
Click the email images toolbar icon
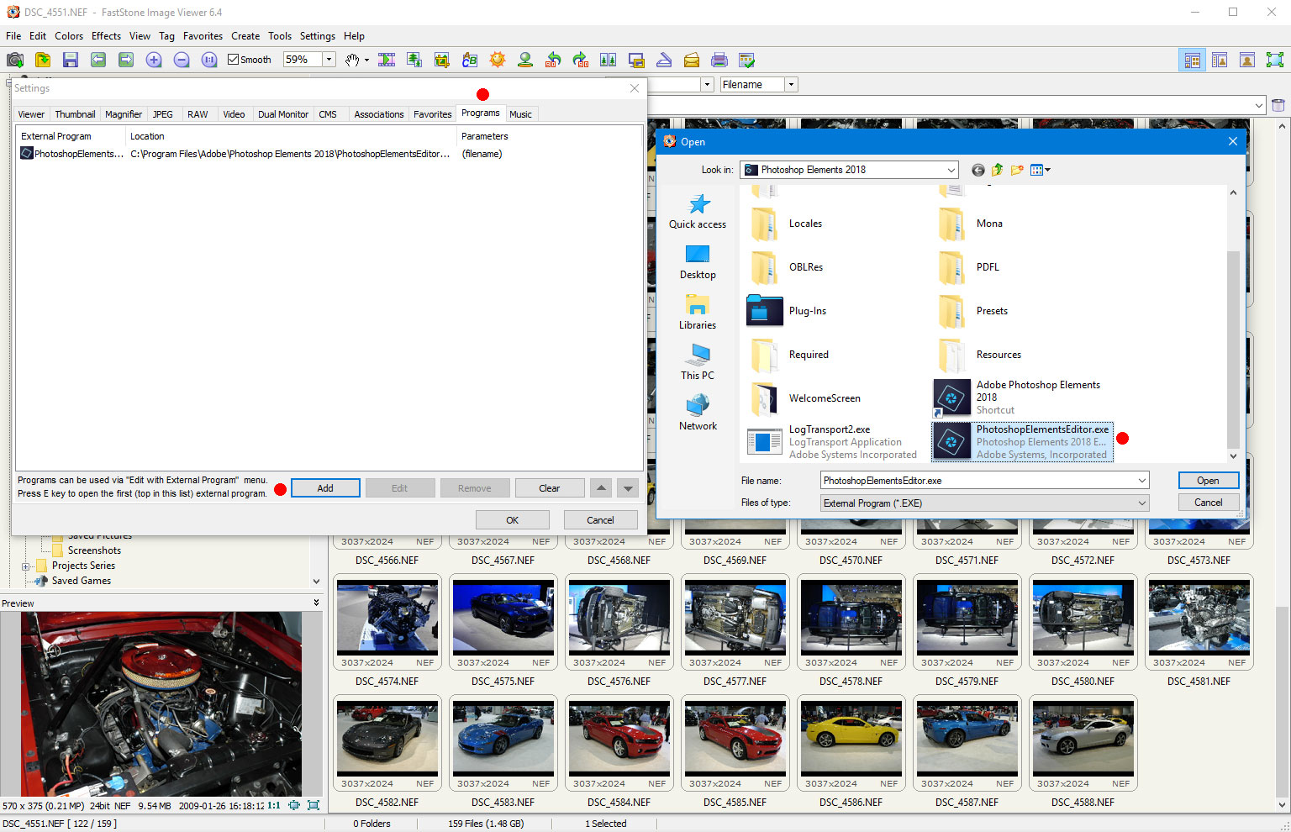(x=691, y=60)
